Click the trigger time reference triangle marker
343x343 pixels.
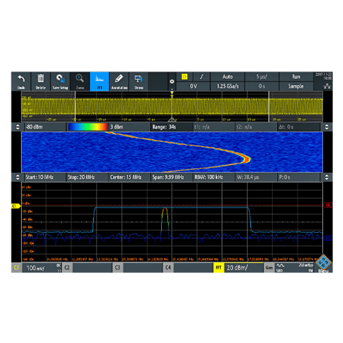172,120
